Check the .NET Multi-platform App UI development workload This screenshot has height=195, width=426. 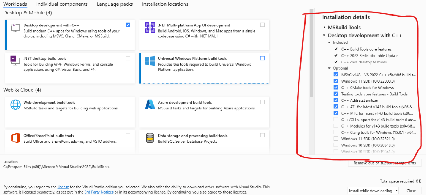[262, 25]
